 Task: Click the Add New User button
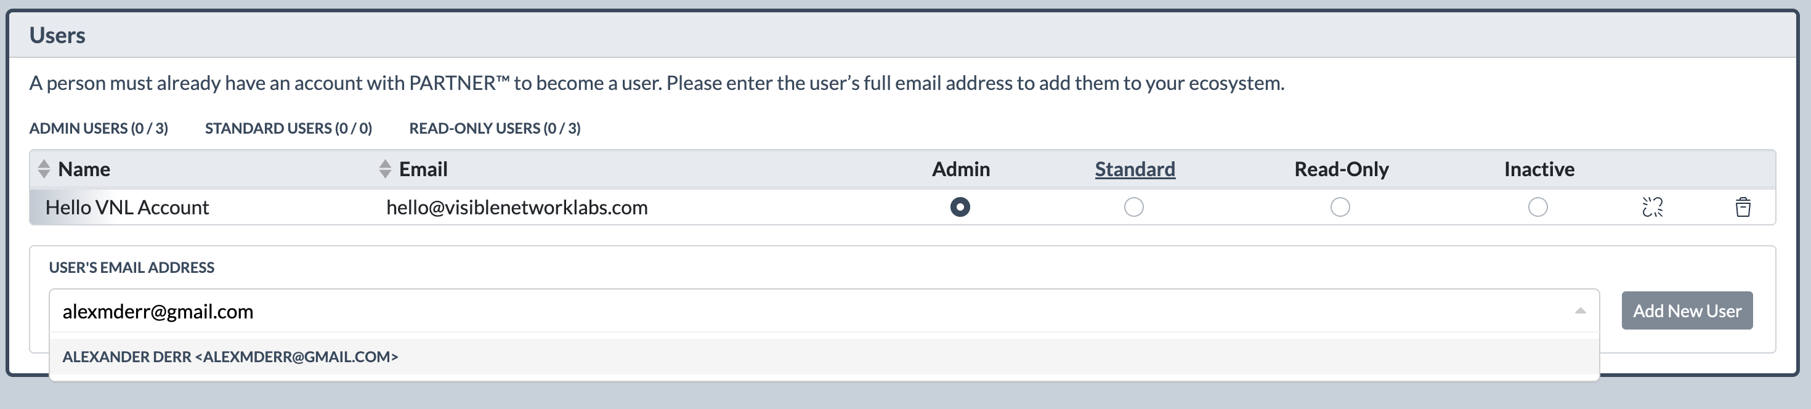1687,310
